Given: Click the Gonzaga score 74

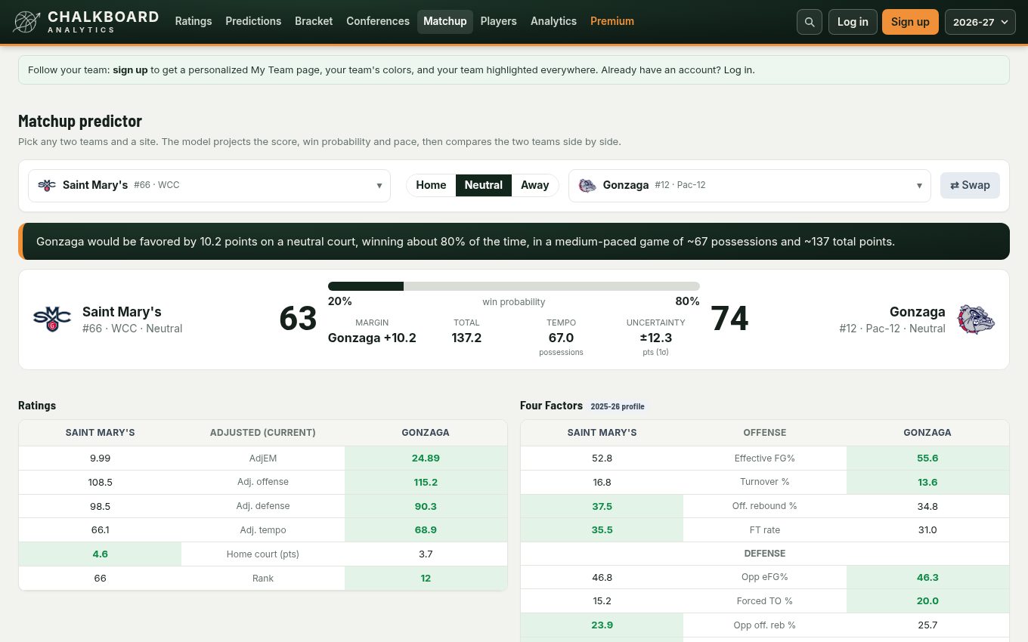Looking at the screenshot, I should [x=729, y=319].
